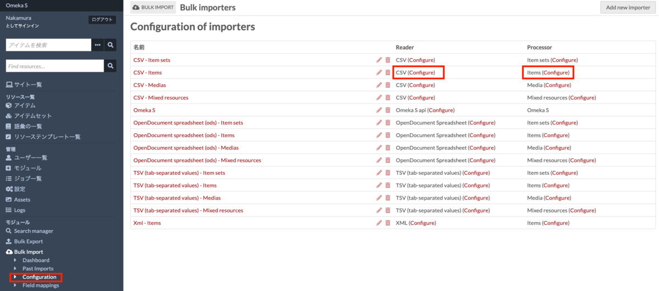Click the pencil edit icon for CSV - Items
This screenshot has height=291, width=659.
tap(379, 72)
